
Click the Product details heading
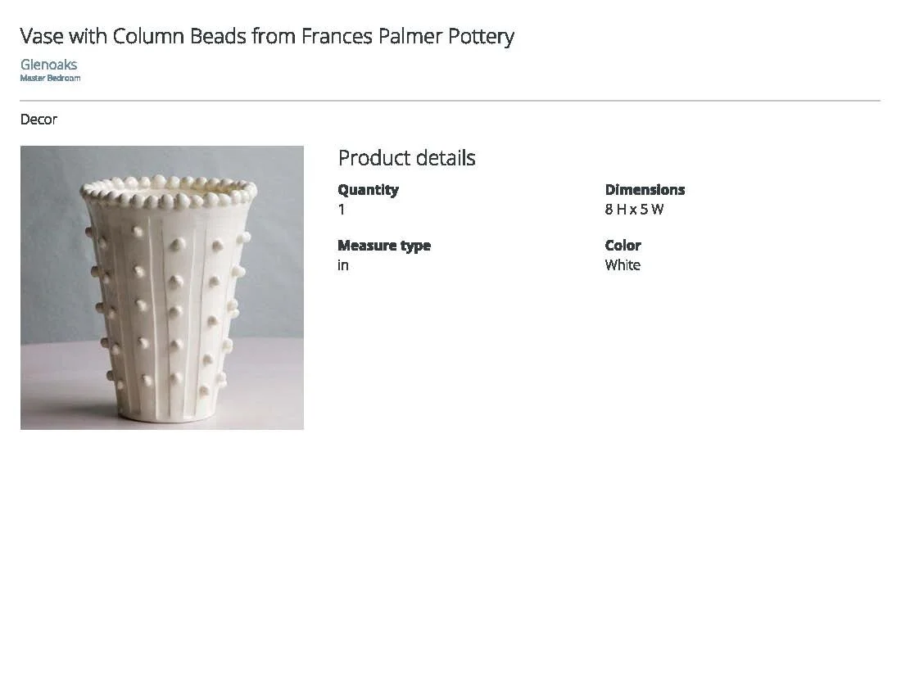[x=406, y=158]
